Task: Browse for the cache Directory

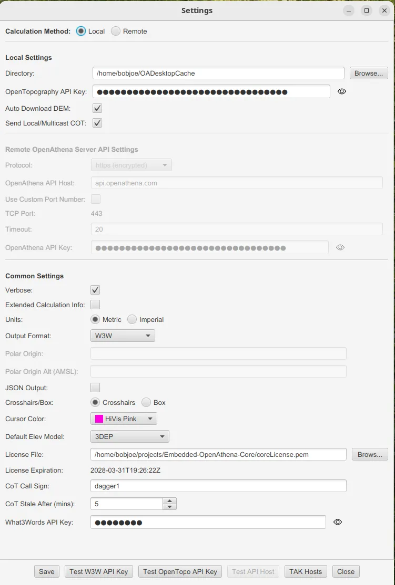Action: [369, 73]
